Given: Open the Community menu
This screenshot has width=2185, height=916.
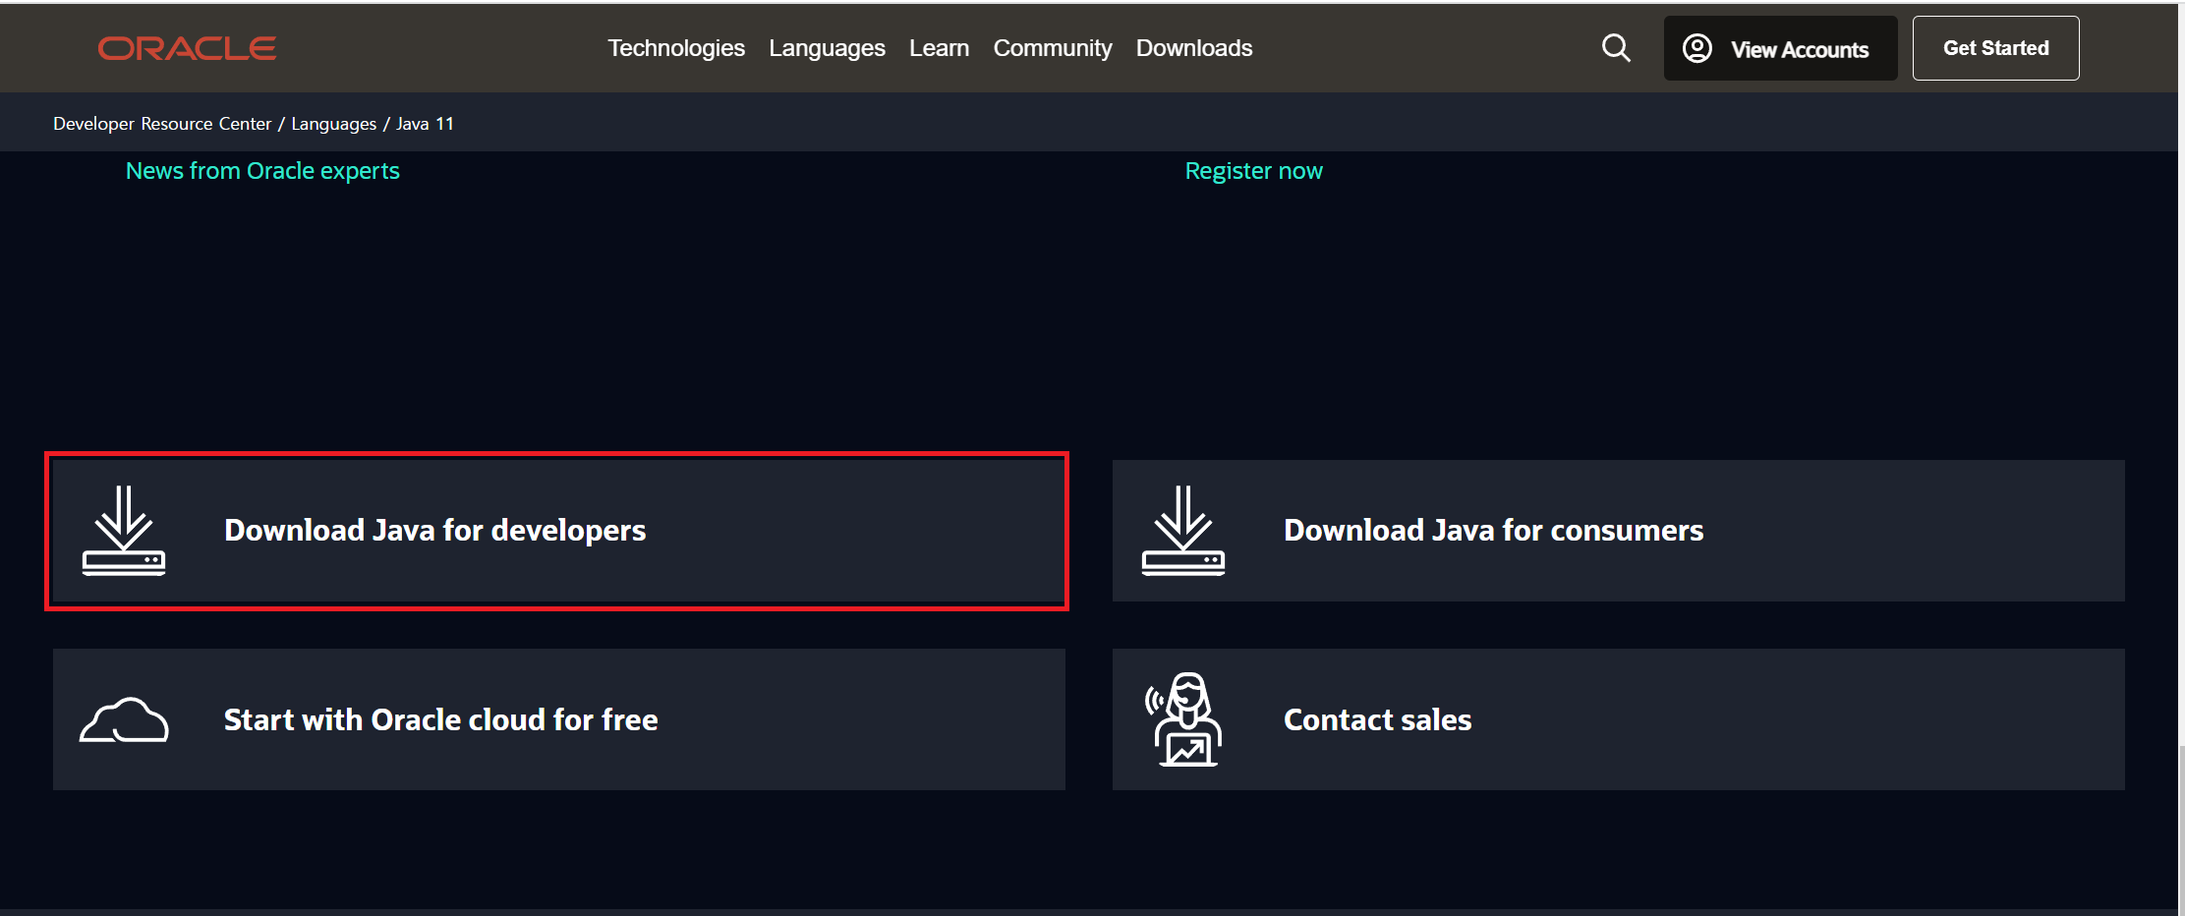Looking at the screenshot, I should point(1053,48).
